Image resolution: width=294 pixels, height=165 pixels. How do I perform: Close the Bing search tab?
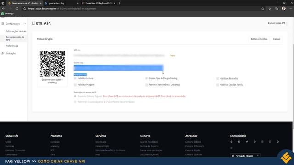pyautogui.click(x=78, y=3)
